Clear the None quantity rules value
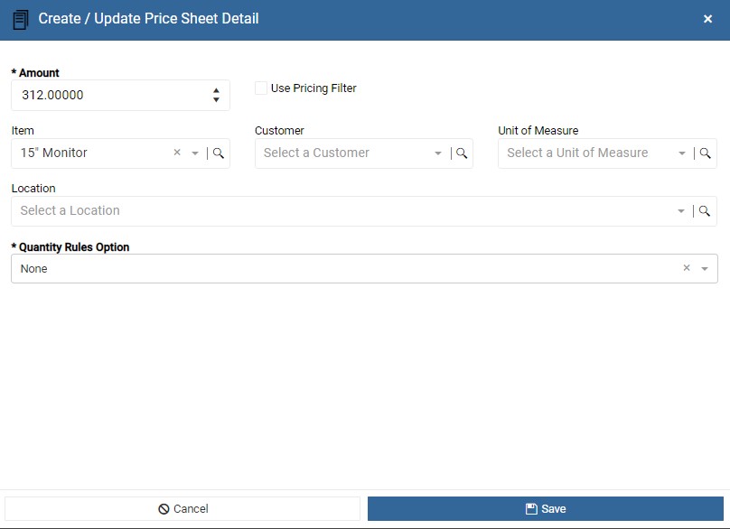This screenshot has height=529, width=730. point(687,267)
